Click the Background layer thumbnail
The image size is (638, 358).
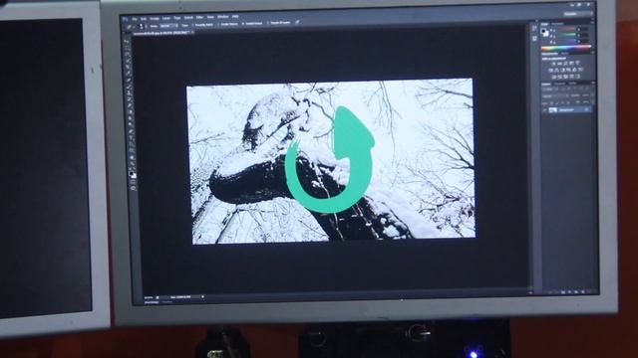(x=552, y=110)
